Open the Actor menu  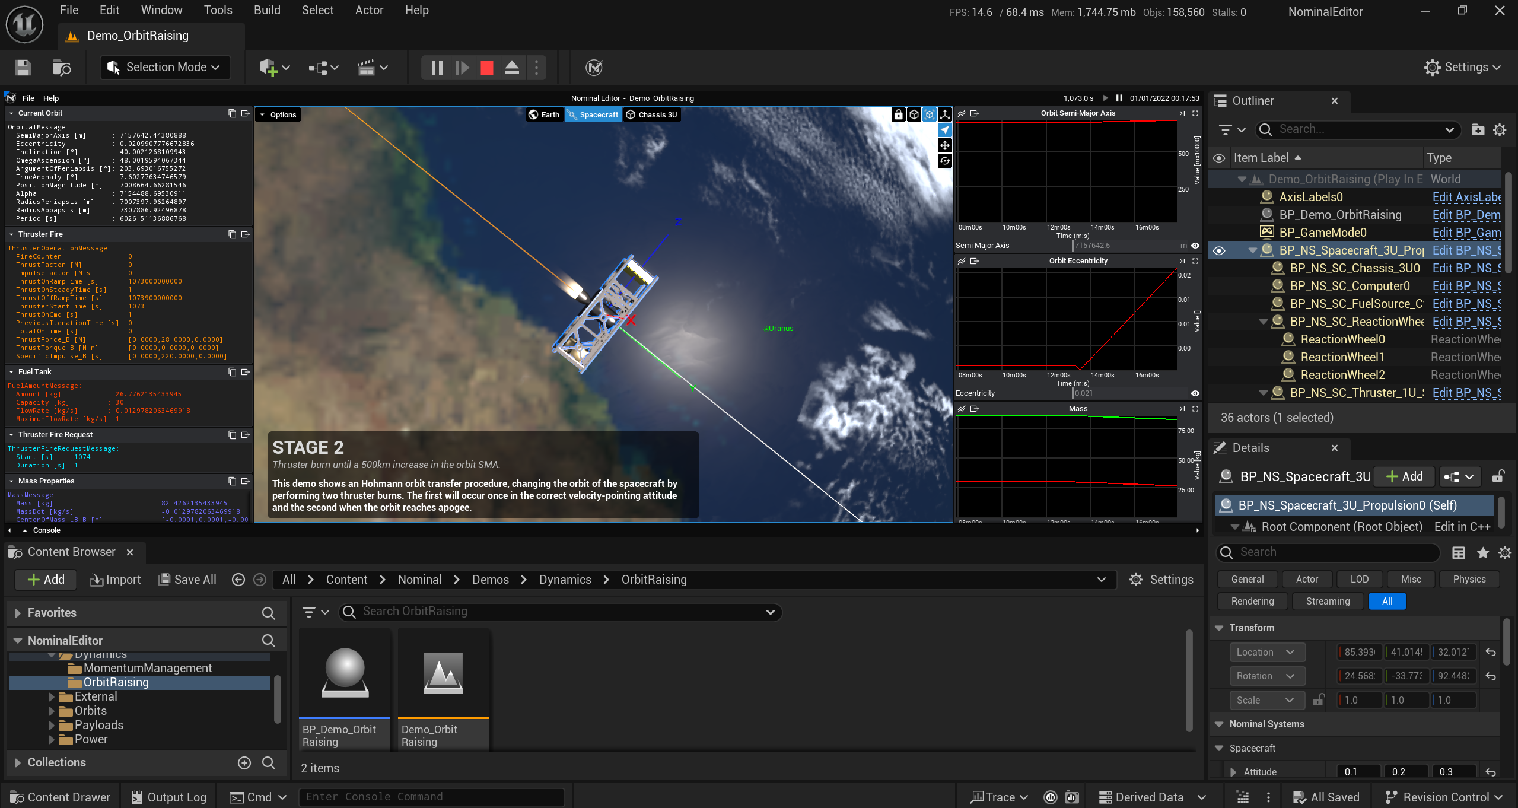tap(369, 10)
